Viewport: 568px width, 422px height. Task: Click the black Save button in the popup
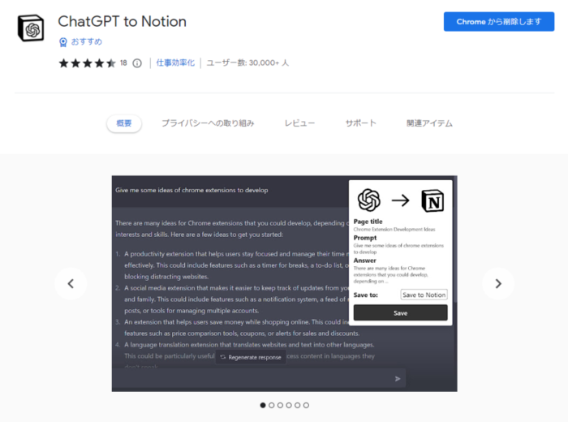click(x=400, y=313)
